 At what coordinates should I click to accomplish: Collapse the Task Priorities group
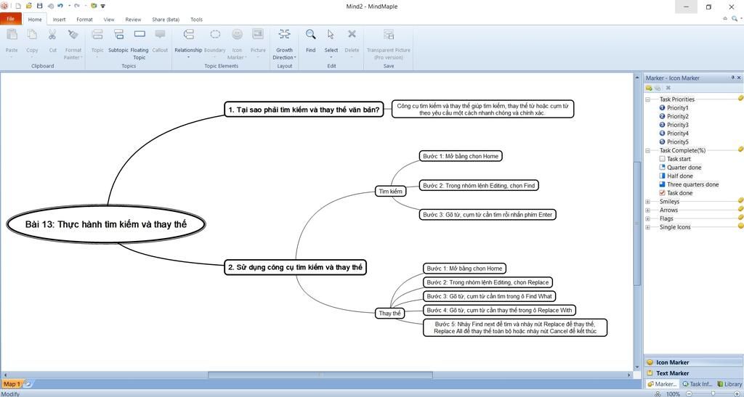coord(647,99)
